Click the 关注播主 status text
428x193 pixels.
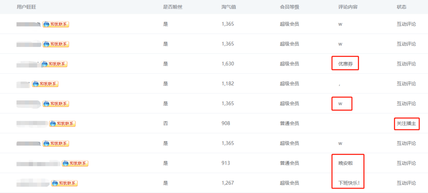[406, 123]
